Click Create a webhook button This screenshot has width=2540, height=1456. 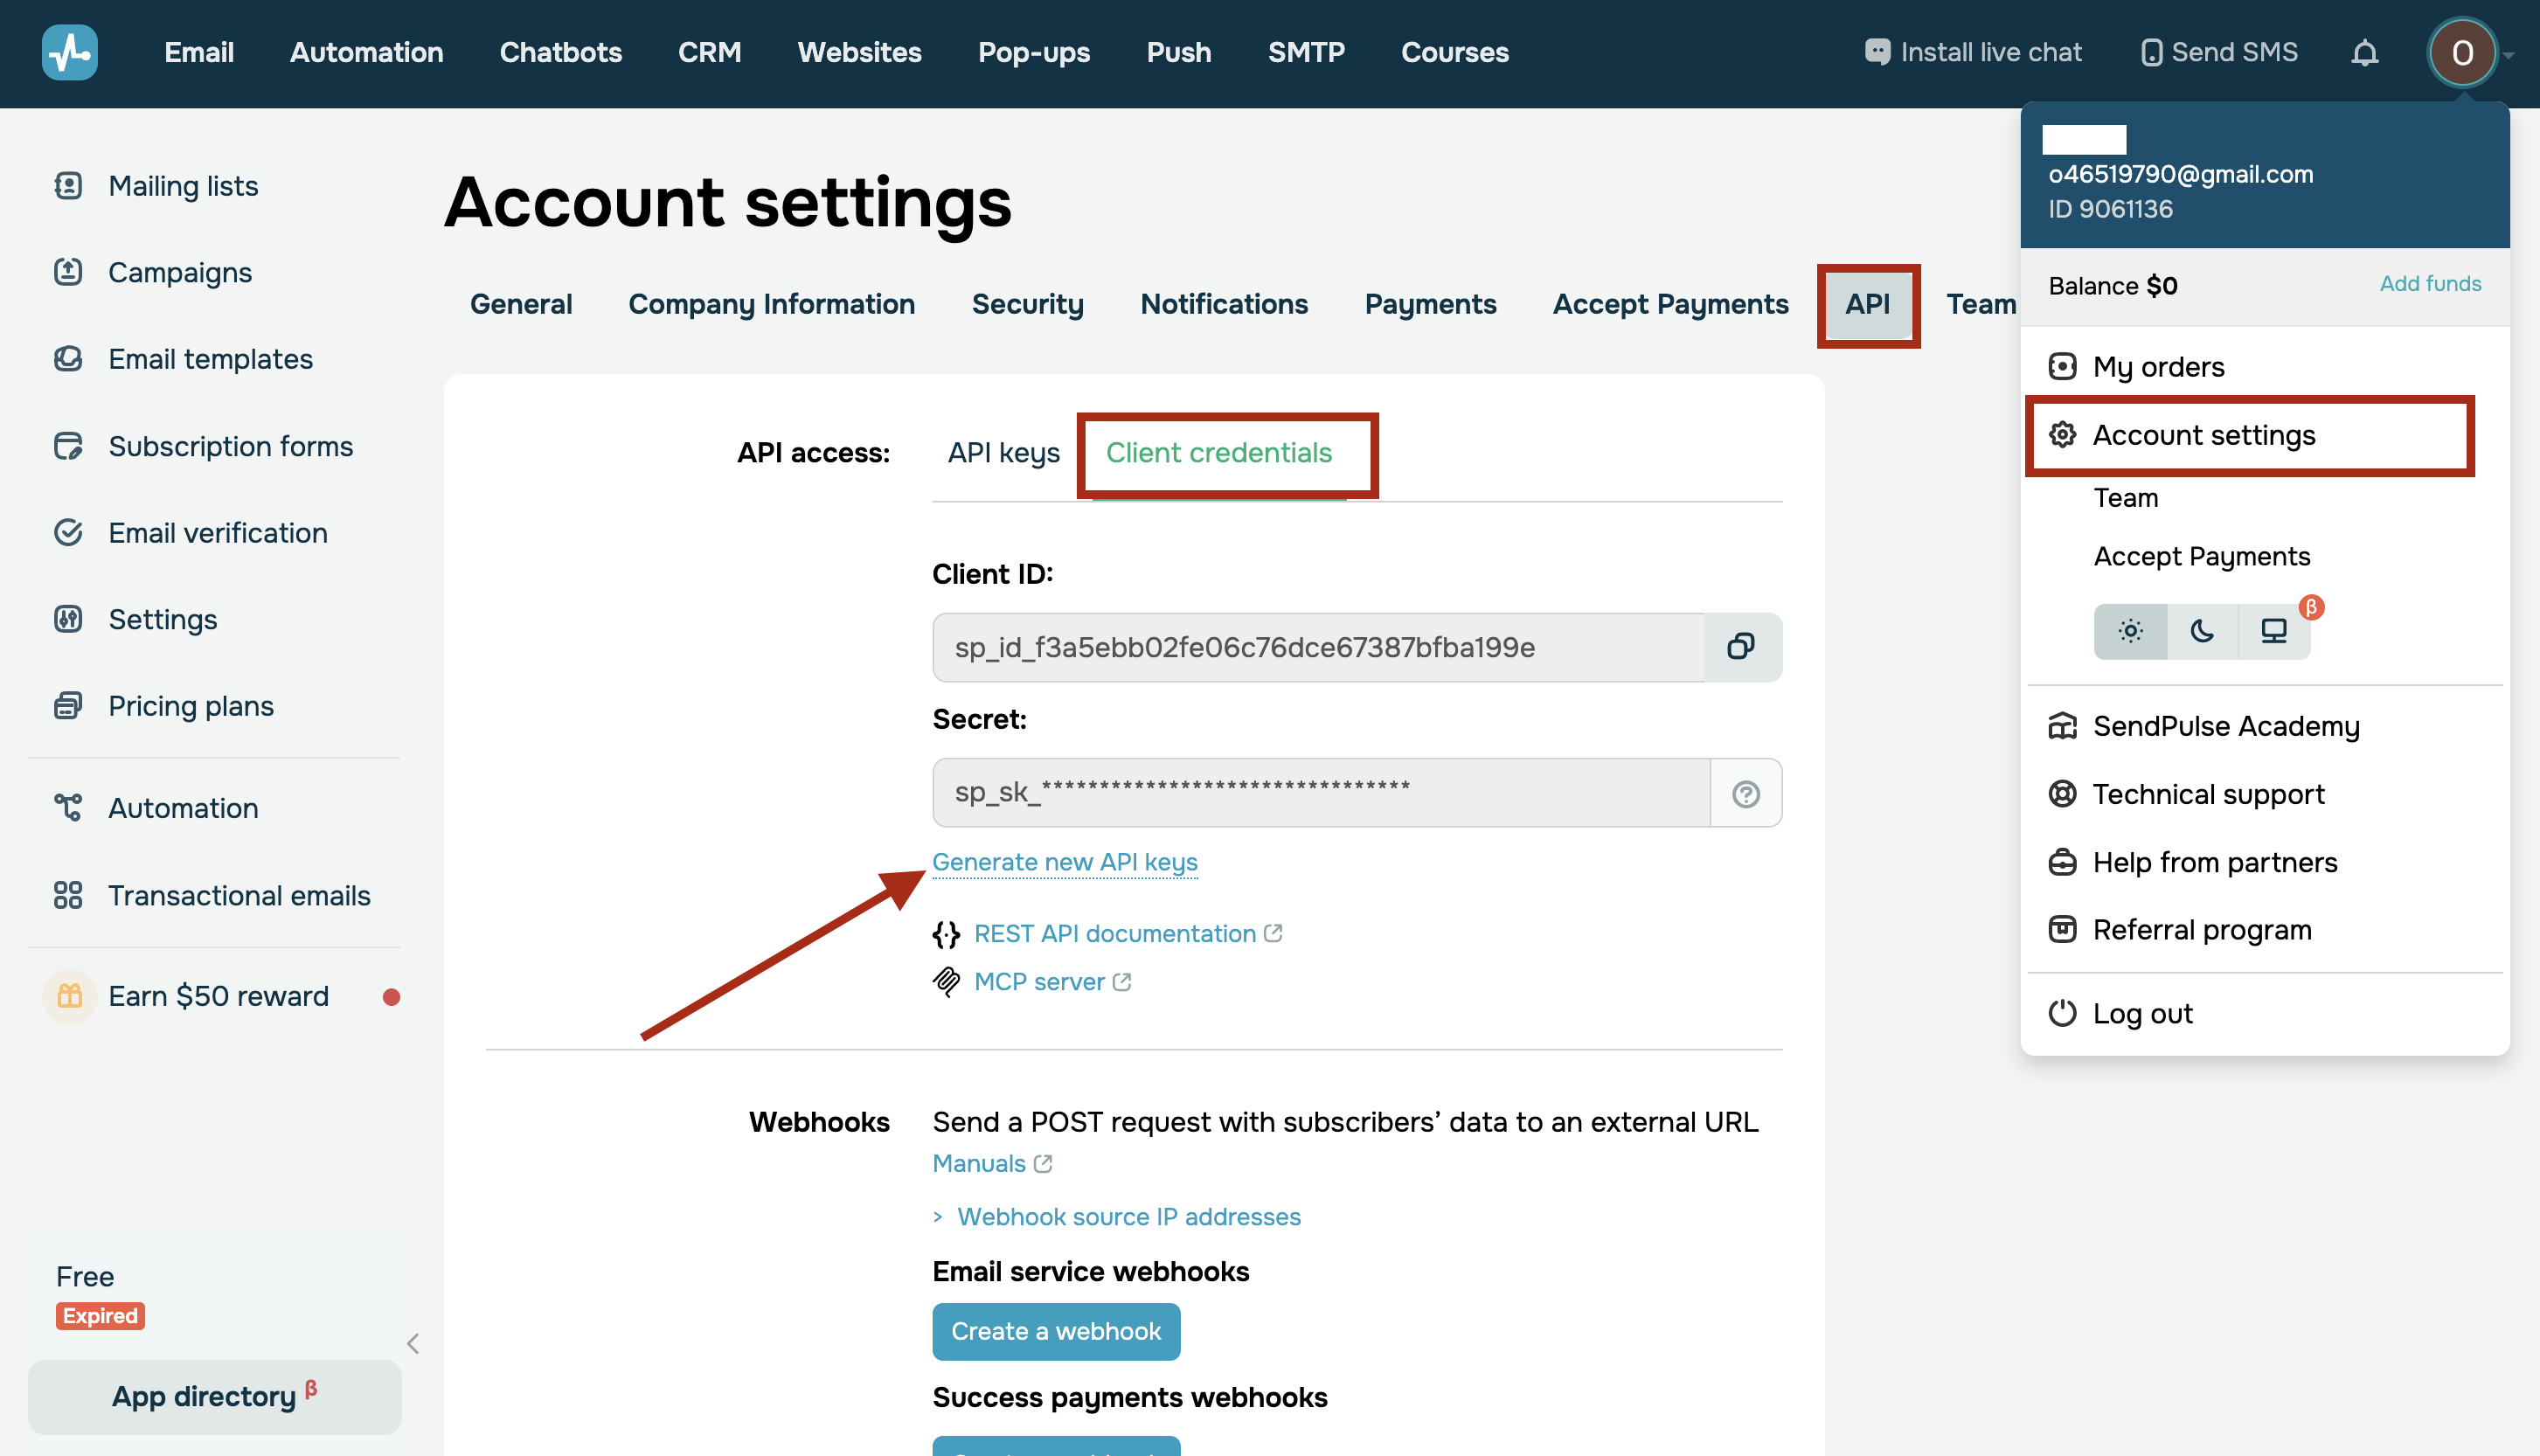1055,1332
